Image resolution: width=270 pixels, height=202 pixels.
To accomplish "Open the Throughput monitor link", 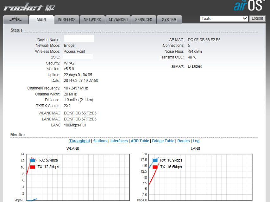I will (x=79, y=141).
